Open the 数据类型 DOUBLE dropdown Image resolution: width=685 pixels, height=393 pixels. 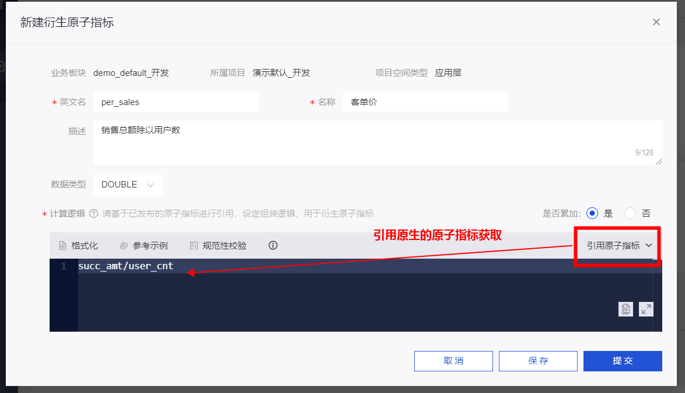tap(128, 185)
